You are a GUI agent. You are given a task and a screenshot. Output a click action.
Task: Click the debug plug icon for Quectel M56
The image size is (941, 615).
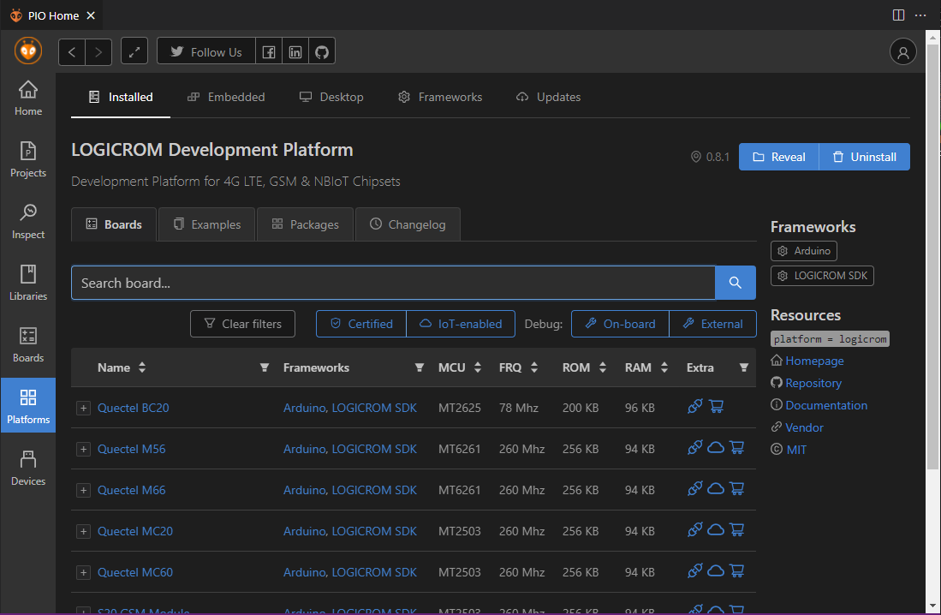pyautogui.click(x=695, y=447)
